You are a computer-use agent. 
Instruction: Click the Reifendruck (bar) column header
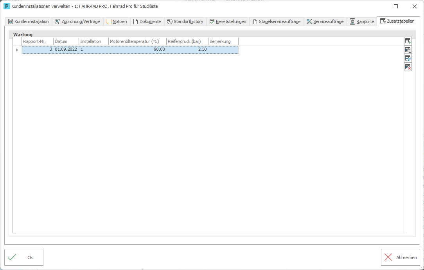(x=187, y=41)
